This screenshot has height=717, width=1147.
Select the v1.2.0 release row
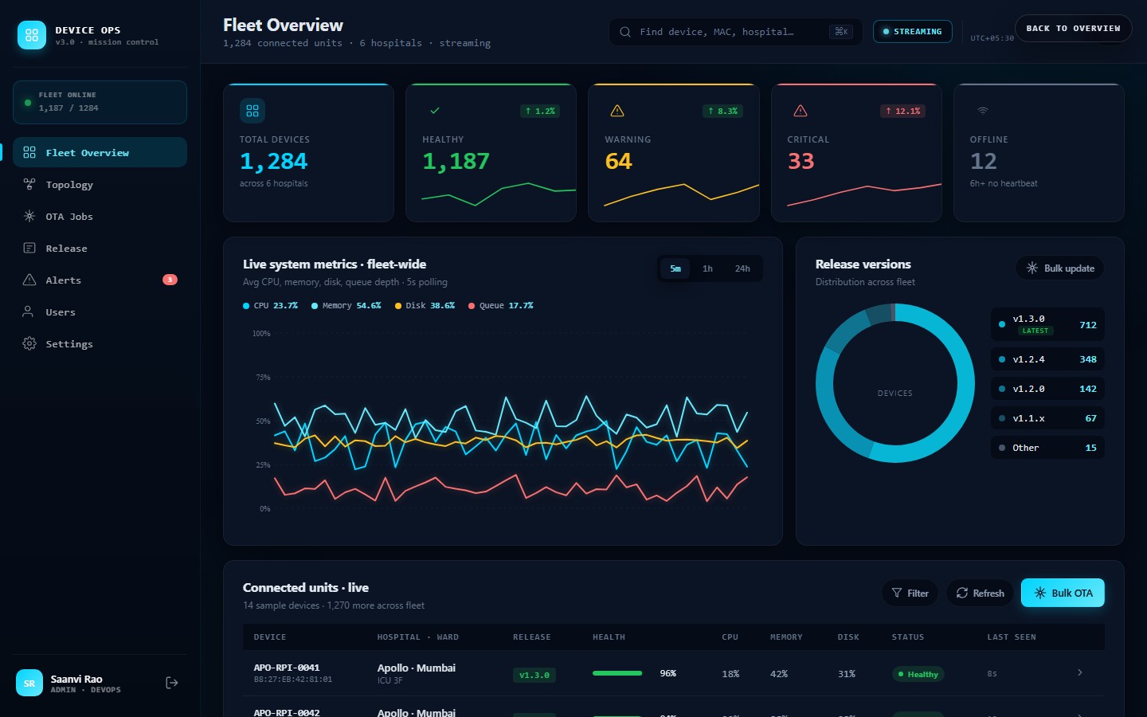(x=1047, y=389)
